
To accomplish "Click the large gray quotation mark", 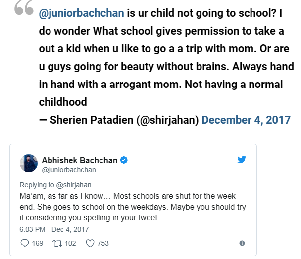I will point(24,8).
